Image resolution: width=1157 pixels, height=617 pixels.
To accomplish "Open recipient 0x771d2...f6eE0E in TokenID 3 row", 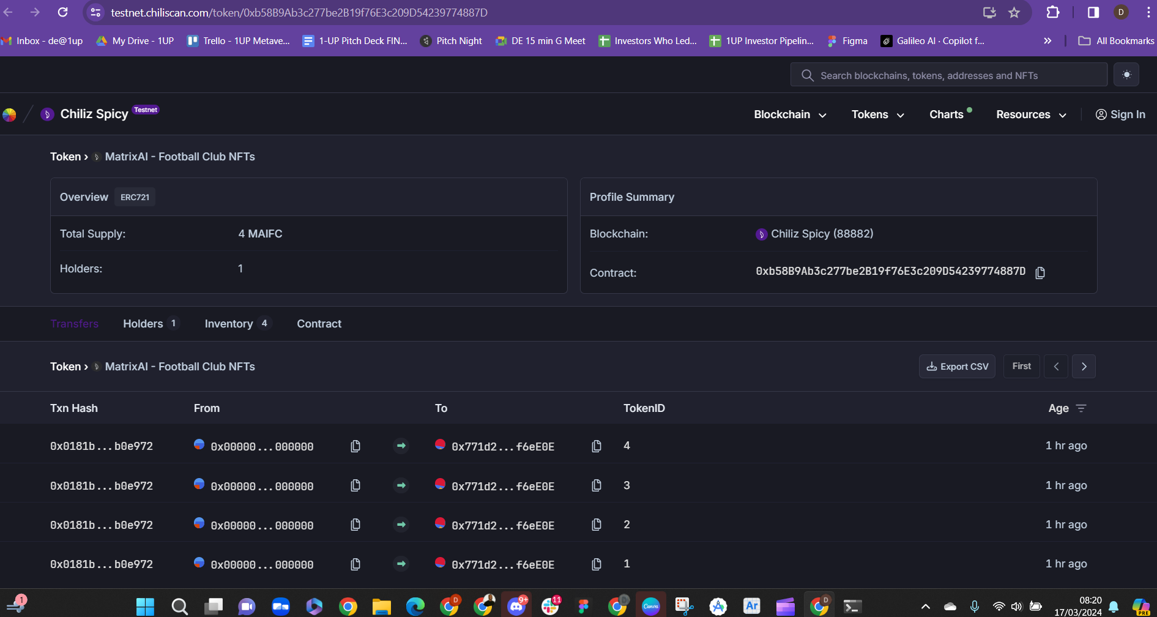I will [x=503, y=486].
